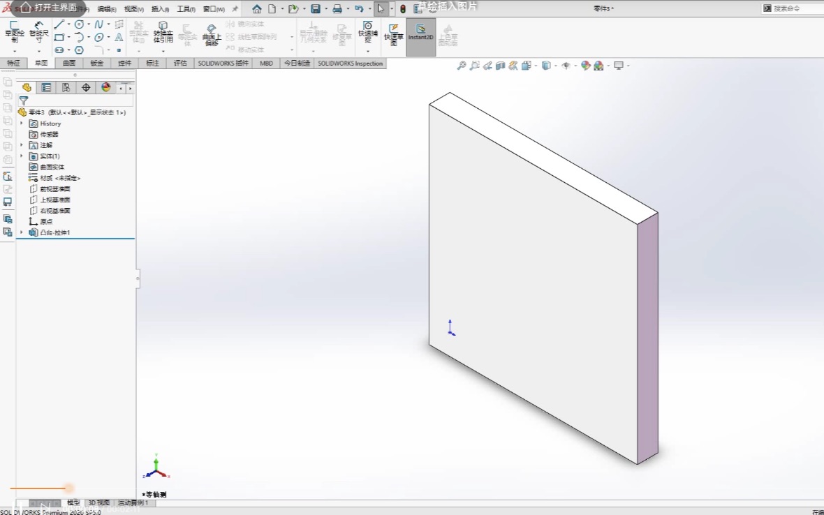This screenshot has height=515, width=824.
Task: Select the 曲面上偏移 (Offset on Surface) tool
Action: [211, 35]
